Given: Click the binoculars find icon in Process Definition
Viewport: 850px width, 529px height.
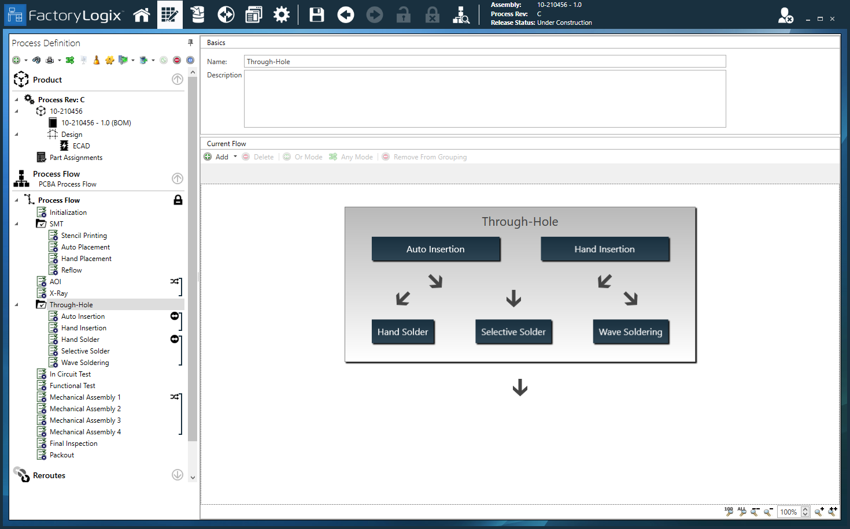Looking at the screenshot, I should 36,60.
